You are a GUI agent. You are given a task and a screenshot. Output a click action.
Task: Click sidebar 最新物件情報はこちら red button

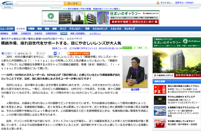tap(188, 75)
